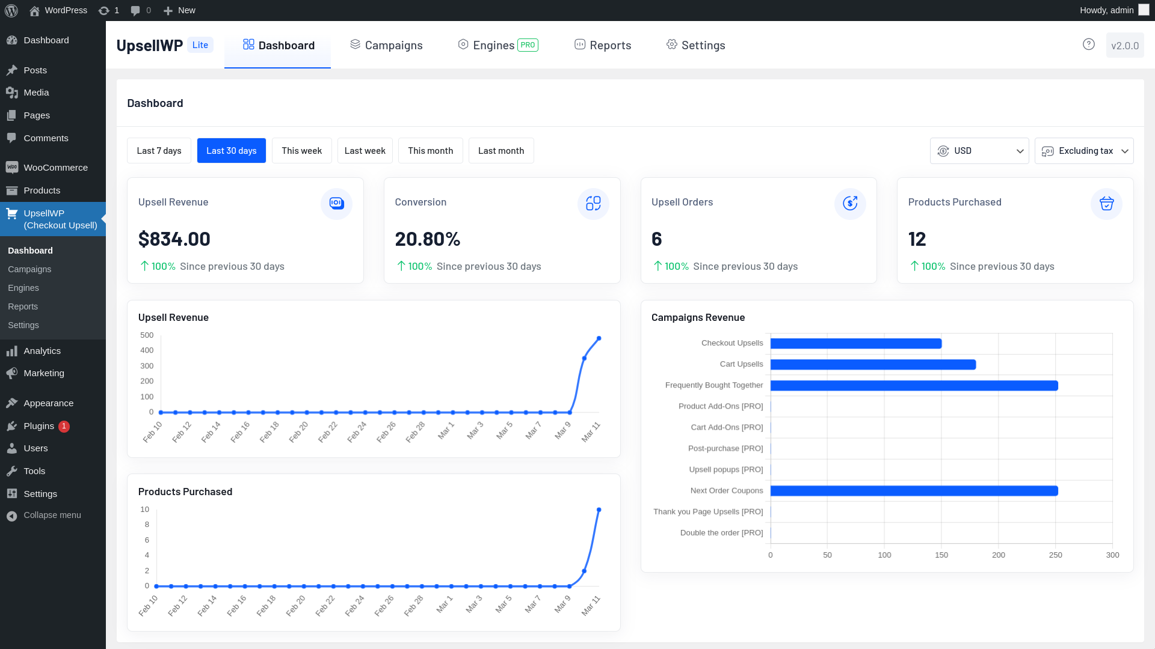Screen dimensions: 1155x649
Task: Click the Collapse menu arrow icon
Action: (x=12, y=516)
